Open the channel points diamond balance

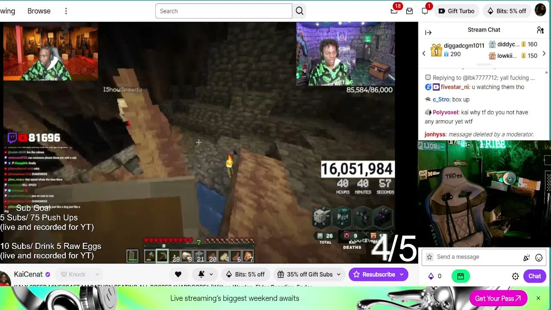tap(434, 276)
